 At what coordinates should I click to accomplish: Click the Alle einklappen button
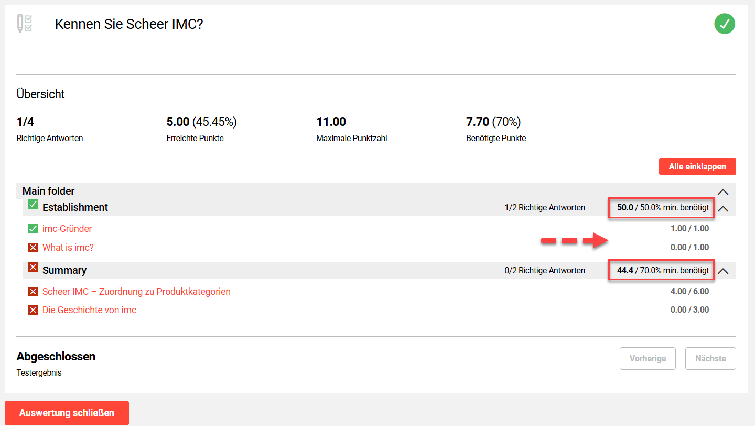coord(697,167)
